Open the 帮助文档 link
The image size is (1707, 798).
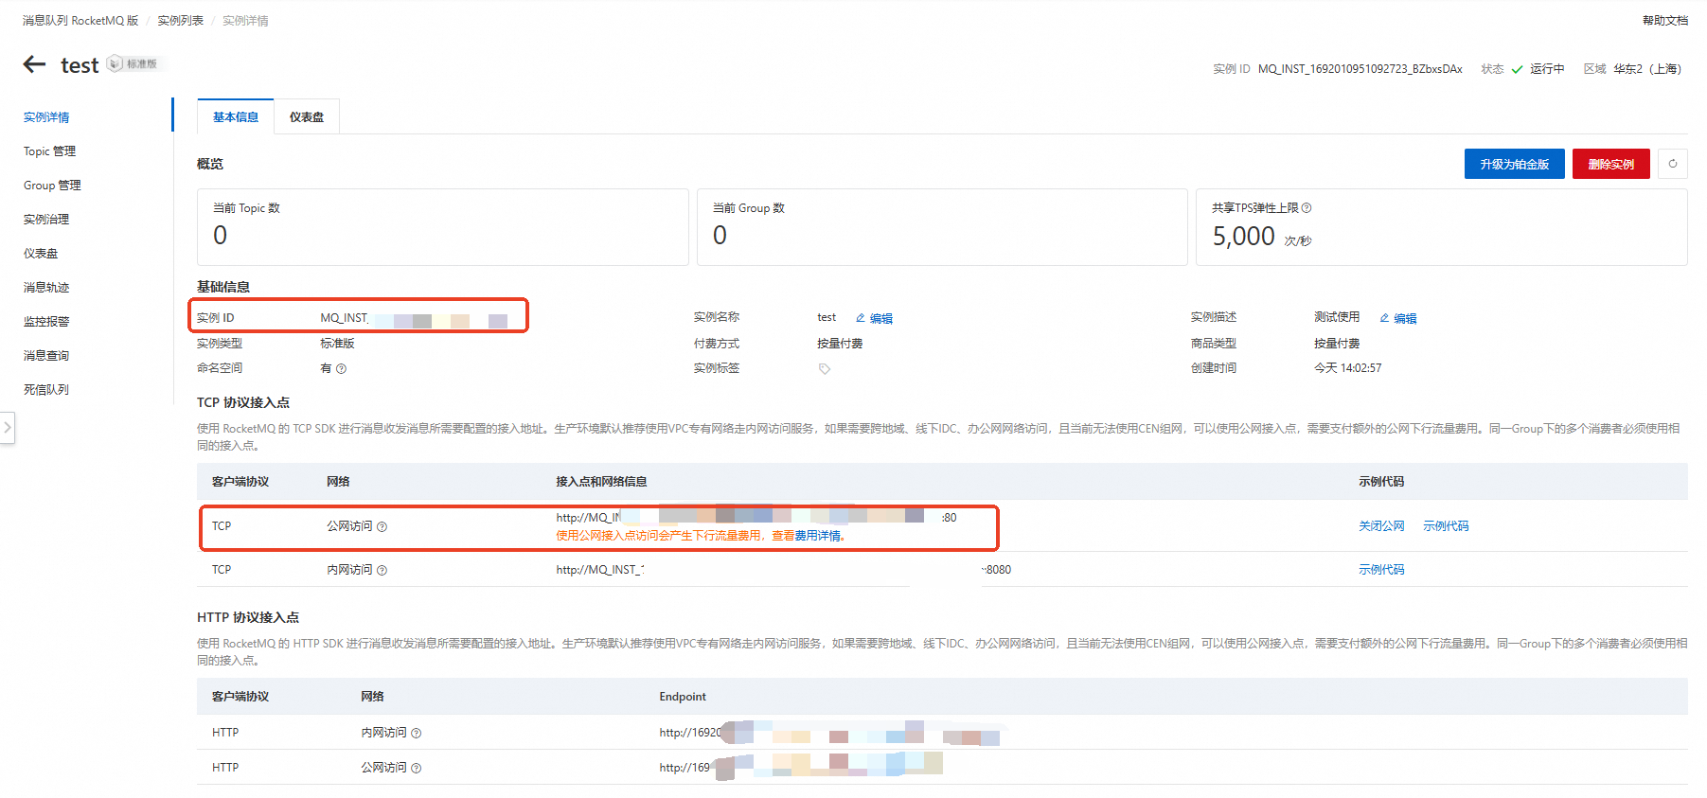(1665, 21)
